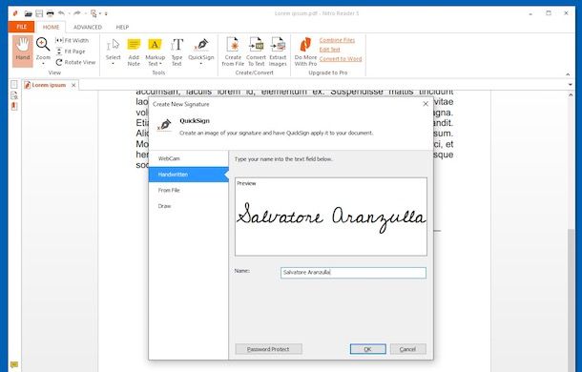
Task: Click the signature Preview area
Action: [331, 217]
